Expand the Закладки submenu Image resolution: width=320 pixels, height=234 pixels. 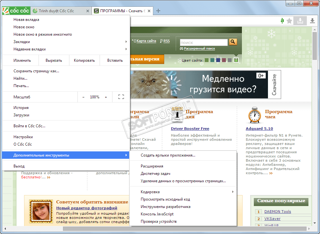[x=66, y=42]
